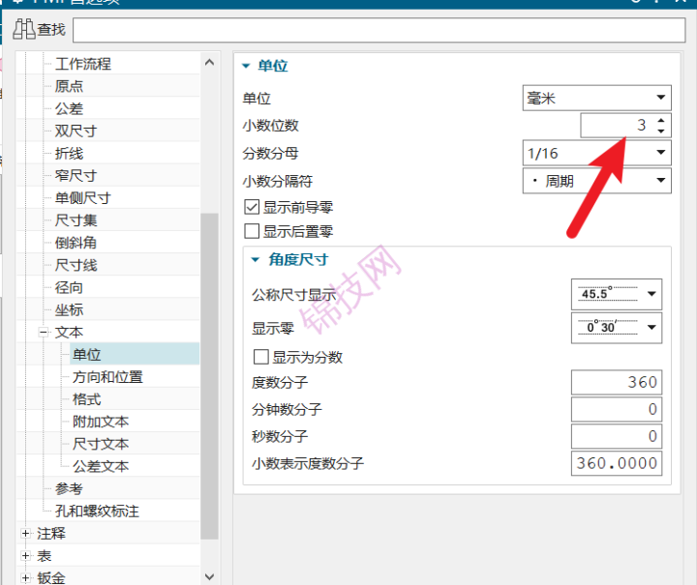Expand the 钣金 tree node
This screenshot has height=585, width=697.
25,578
